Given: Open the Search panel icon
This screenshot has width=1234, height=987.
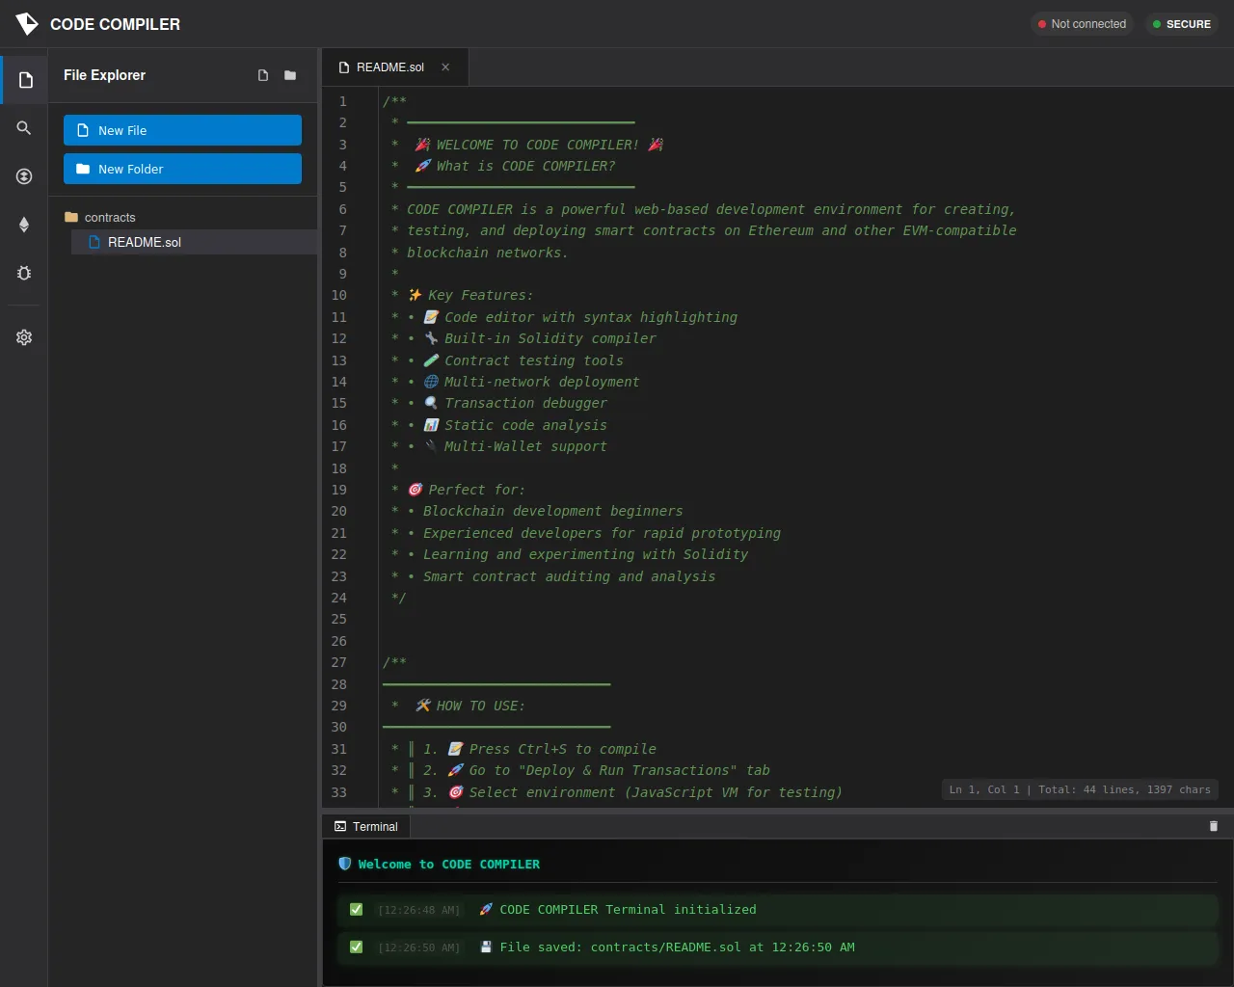Looking at the screenshot, I should 24,128.
